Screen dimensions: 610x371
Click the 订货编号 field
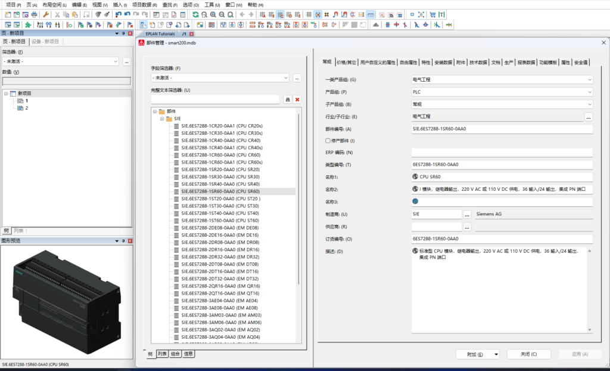click(502, 239)
